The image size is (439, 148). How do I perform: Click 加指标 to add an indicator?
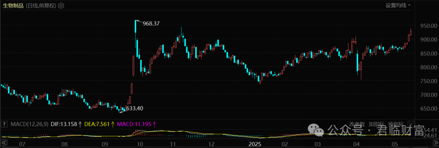376,124
